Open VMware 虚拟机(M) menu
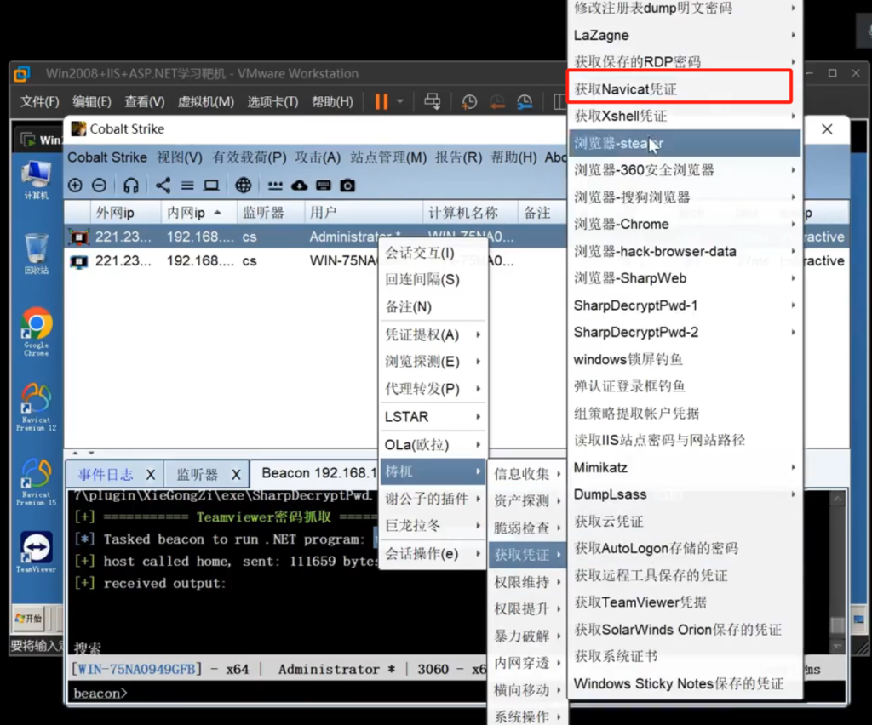 (206, 101)
